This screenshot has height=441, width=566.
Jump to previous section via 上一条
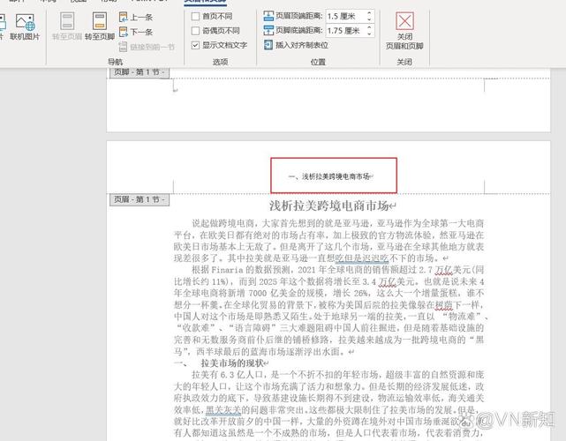click(136, 17)
